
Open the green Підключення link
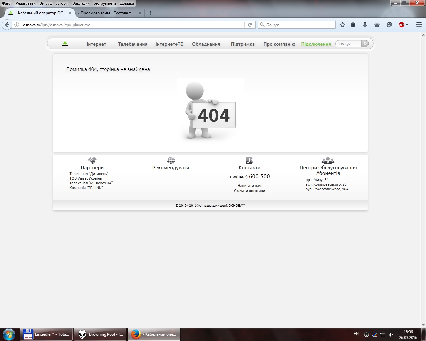[316, 44]
